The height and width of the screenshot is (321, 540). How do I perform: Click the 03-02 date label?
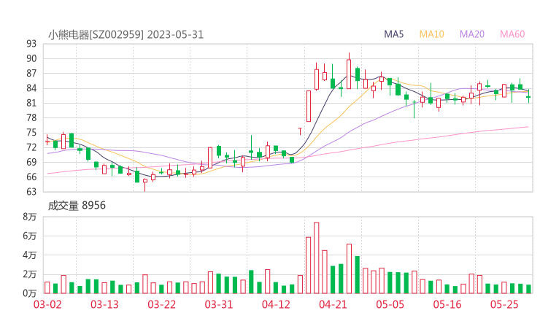coord(47,304)
